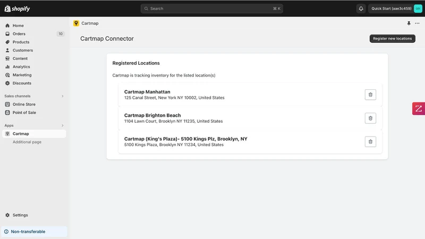Open Additional page under Cartmap
The height and width of the screenshot is (239, 425).
27,142
